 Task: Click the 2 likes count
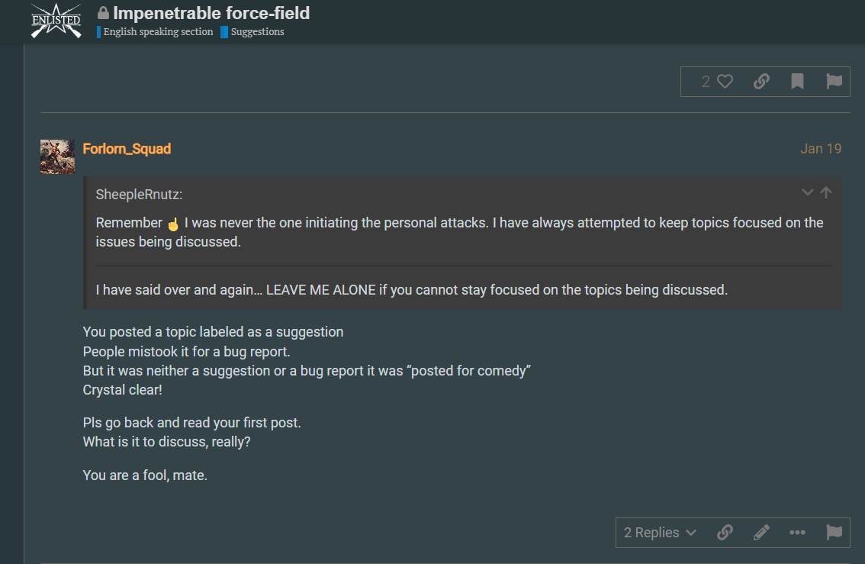coord(706,82)
